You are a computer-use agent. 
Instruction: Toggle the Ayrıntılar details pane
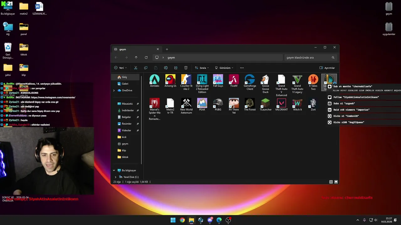click(x=327, y=68)
